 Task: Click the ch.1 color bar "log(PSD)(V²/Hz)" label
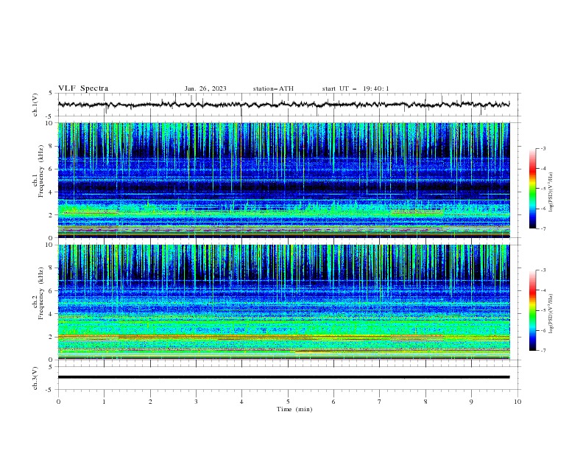pyautogui.click(x=551, y=192)
